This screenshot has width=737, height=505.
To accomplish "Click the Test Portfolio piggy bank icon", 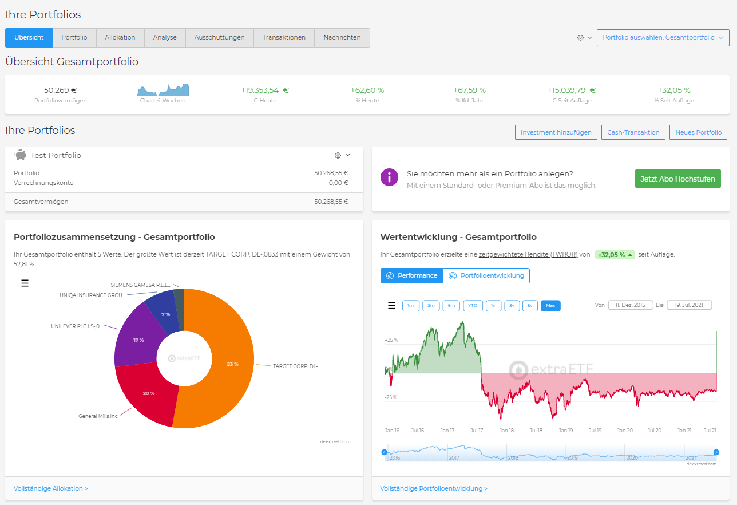I will 21,155.
